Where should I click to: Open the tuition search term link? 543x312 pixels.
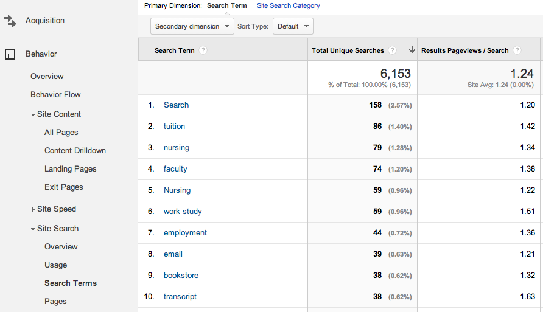(x=174, y=126)
